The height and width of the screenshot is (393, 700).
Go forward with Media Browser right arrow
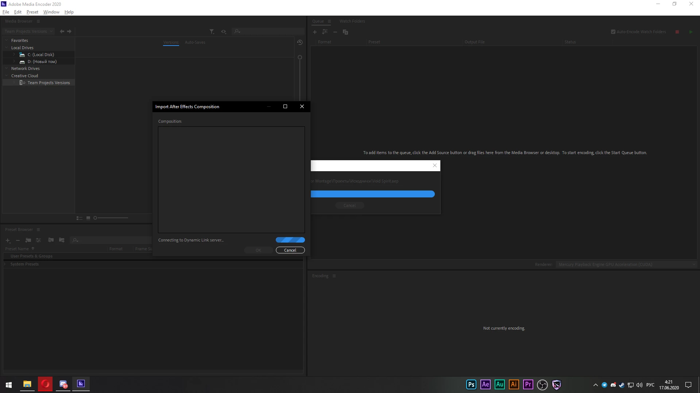[69, 31]
